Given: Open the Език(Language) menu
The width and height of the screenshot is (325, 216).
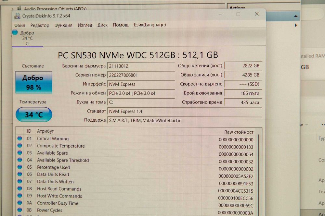Looking at the screenshot, I should (x=149, y=25).
